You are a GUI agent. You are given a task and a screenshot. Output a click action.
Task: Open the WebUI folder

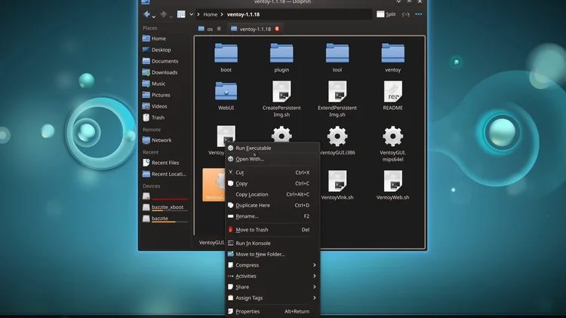(226, 95)
